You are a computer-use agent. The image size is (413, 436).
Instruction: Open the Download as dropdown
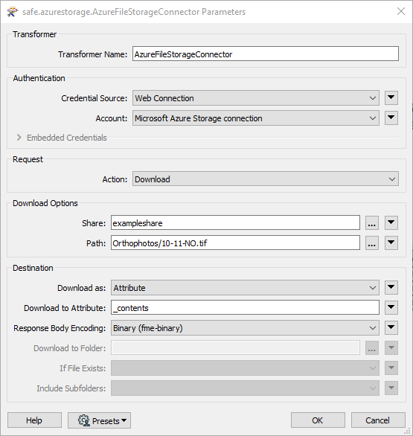coord(245,287)
